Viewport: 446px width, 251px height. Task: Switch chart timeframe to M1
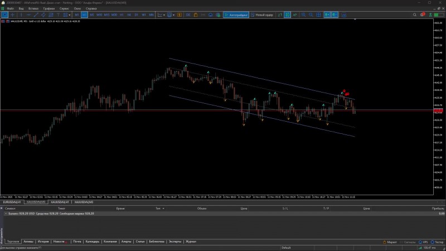(x=77, y=15)
